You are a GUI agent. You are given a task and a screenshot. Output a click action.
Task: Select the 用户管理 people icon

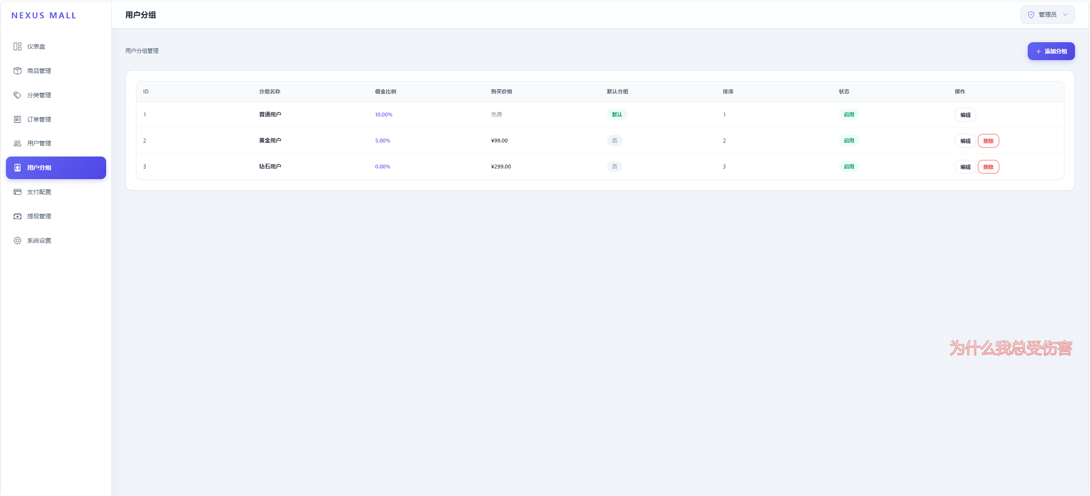(17, 143)
